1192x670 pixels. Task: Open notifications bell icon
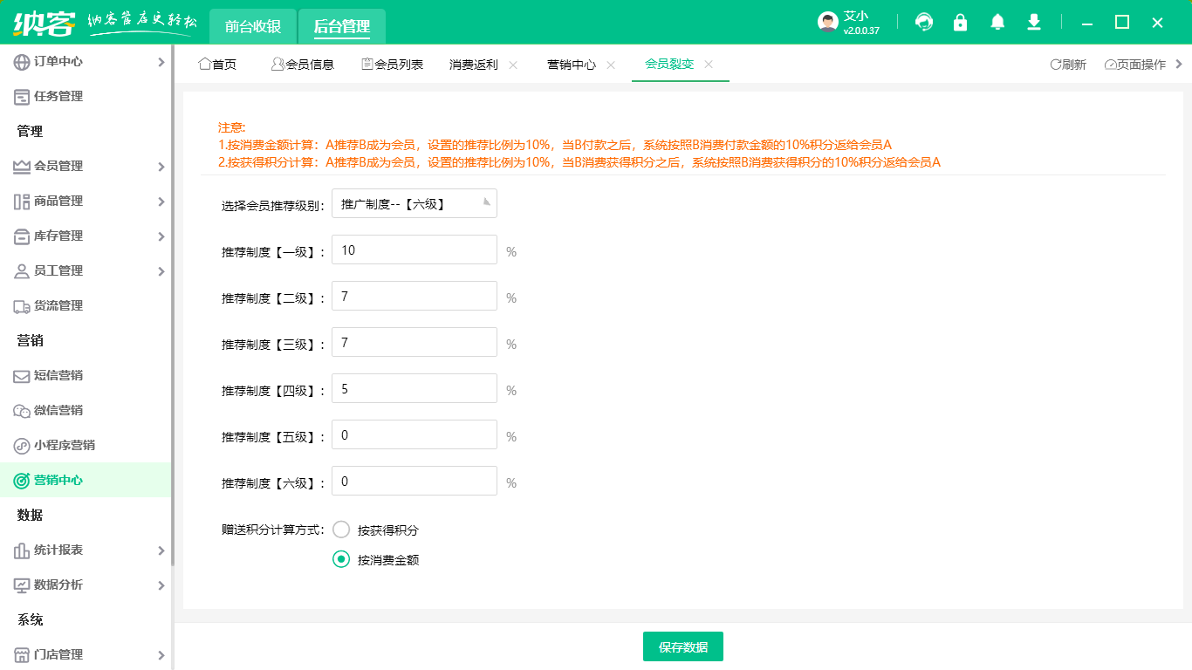click(997, 23)
